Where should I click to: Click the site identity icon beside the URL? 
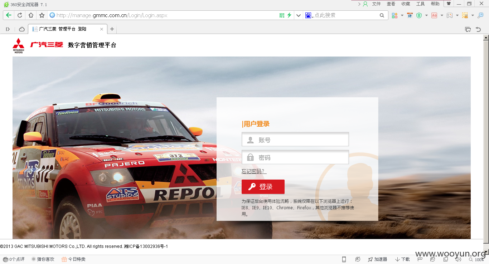[x=52, y=15]
